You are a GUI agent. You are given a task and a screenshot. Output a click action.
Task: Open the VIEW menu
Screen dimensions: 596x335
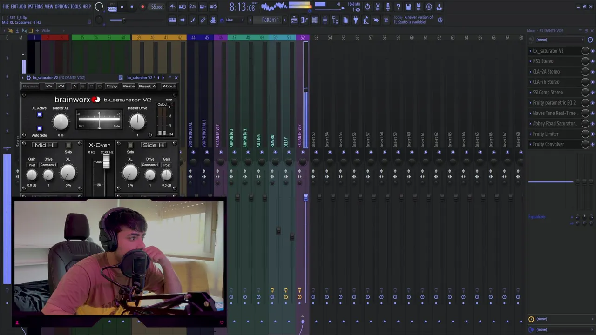coord(49,7)
